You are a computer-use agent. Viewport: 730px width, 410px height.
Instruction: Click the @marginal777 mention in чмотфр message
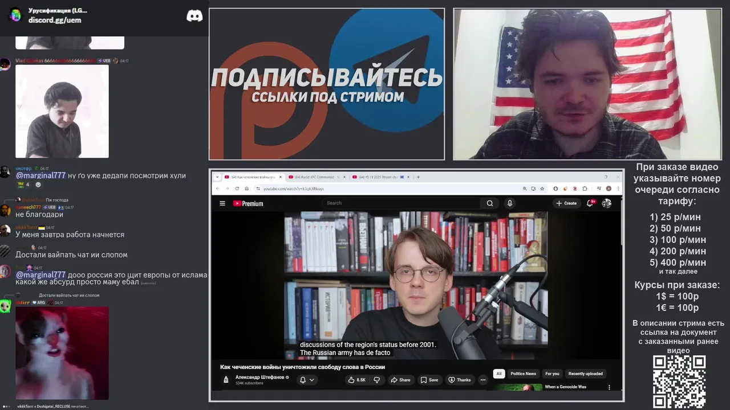click(x=40, y=175)
